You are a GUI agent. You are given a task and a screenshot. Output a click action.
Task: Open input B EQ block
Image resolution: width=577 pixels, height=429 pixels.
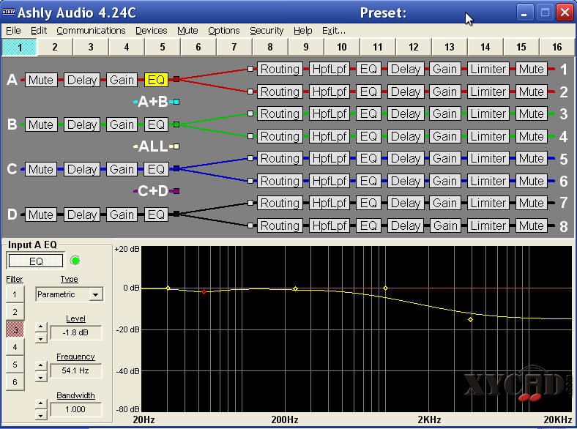pyautogui.click(x=156, y=124)
